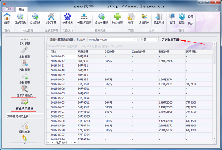222x150 pixels.
Task: Select the 2016-06-03 date cell
Action: click(63, 102)
